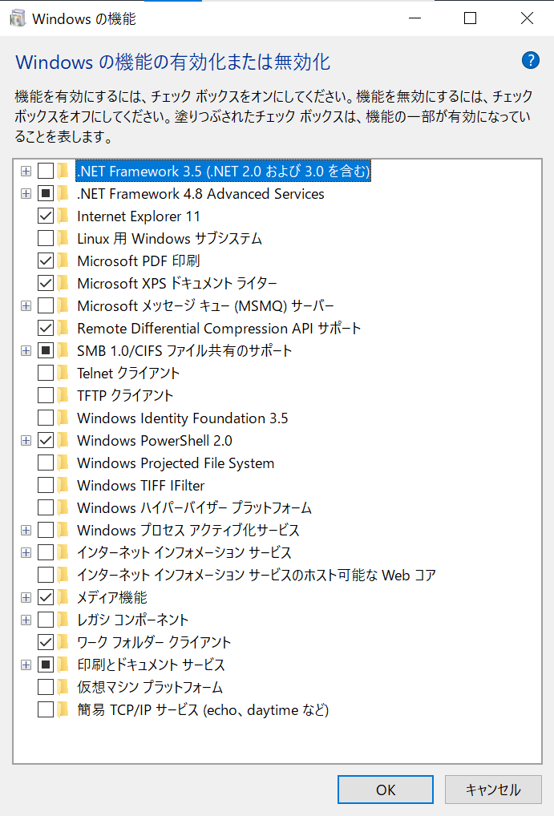Screen dimensions: 554x816
Task: Enable Telnet クライアント checkbox
Action: [x=46, y=373]
